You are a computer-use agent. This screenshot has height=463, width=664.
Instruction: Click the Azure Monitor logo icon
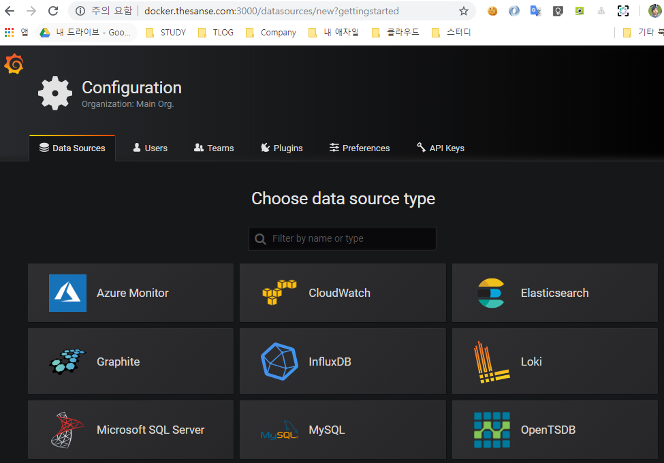[x=67, y=293]
